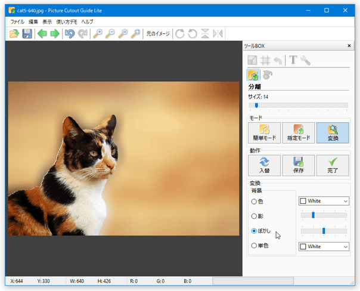Zoom out with the minus magnifier
Image resolution: width=360 pixels, height=291 pixels.
click(x=110, y=34)
